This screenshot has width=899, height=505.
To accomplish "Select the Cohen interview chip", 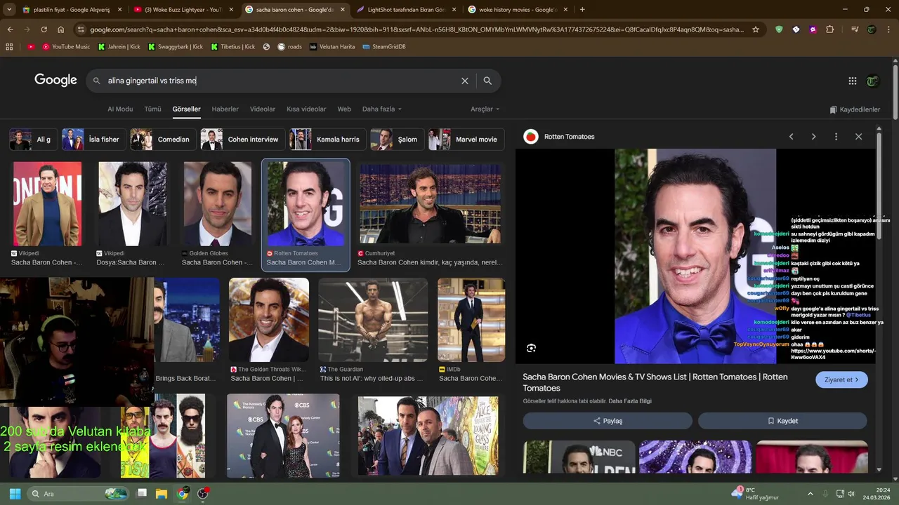I will click(x=243, y=140).
